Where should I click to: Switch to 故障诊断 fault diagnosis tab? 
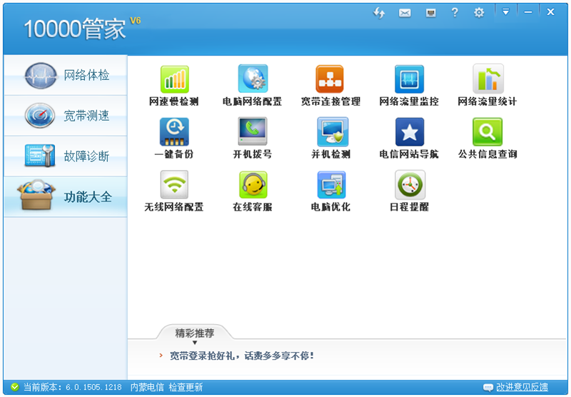[66, 156]
